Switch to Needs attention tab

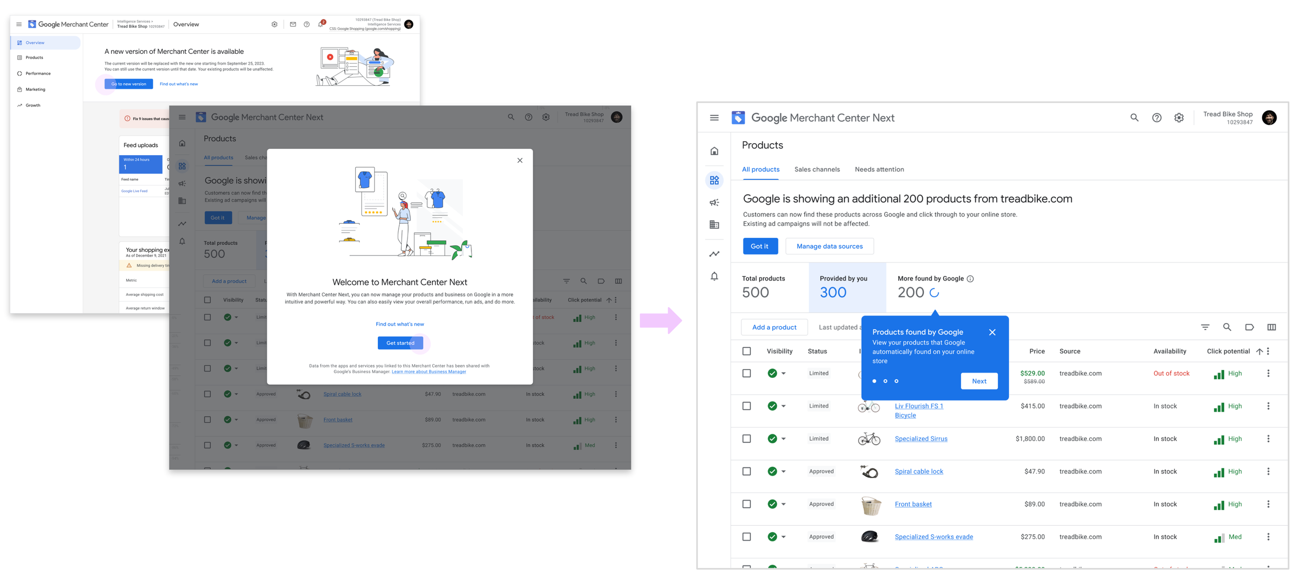[x=879, y=169]
